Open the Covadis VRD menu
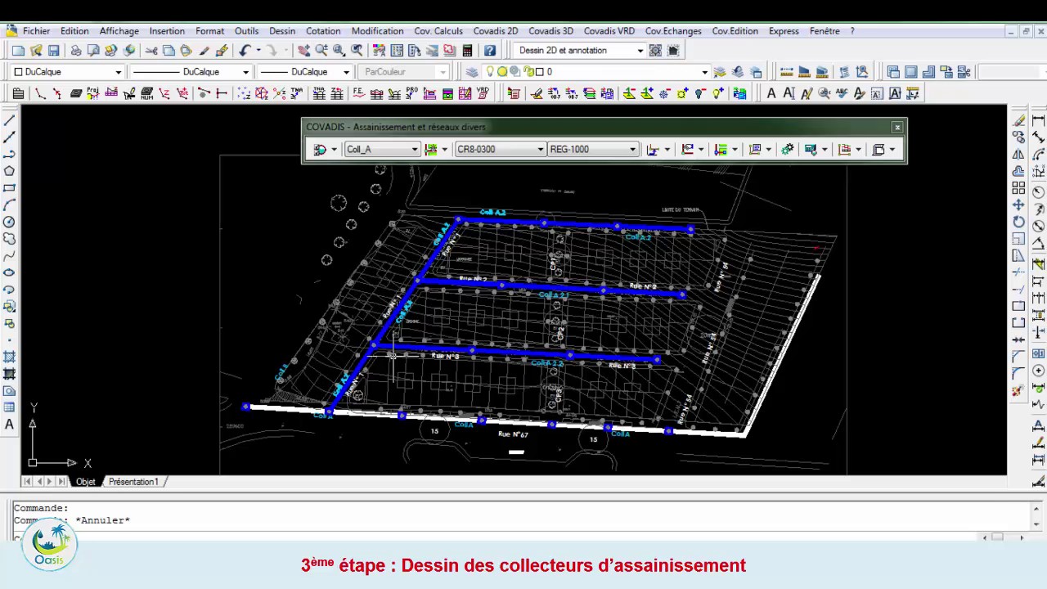 (x=609, y=31)
